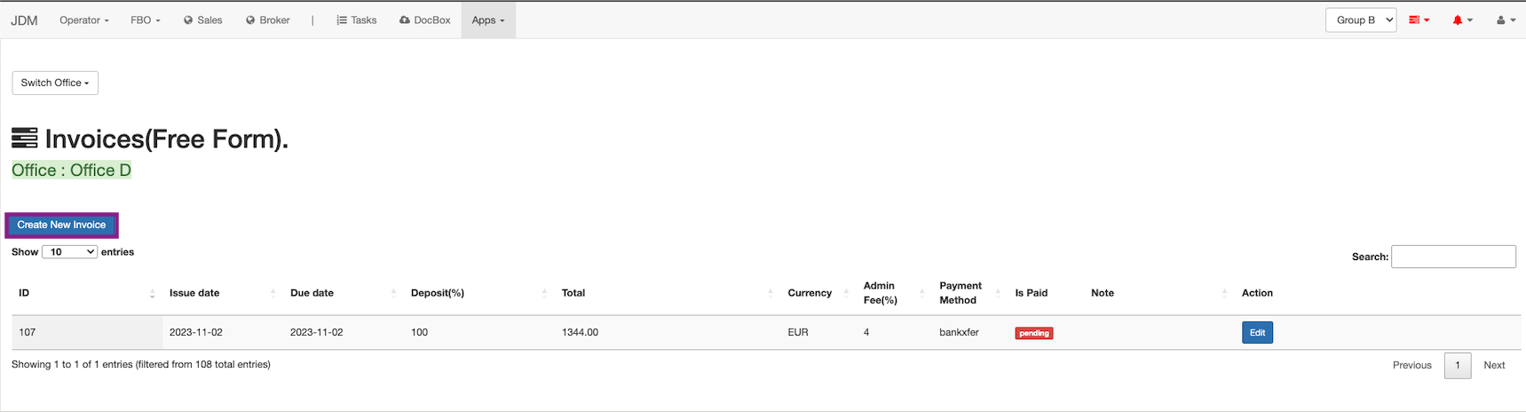
Task: Open the Group B selector
Action: coord(1360,20)
